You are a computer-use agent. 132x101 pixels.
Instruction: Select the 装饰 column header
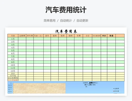point(55,36)
